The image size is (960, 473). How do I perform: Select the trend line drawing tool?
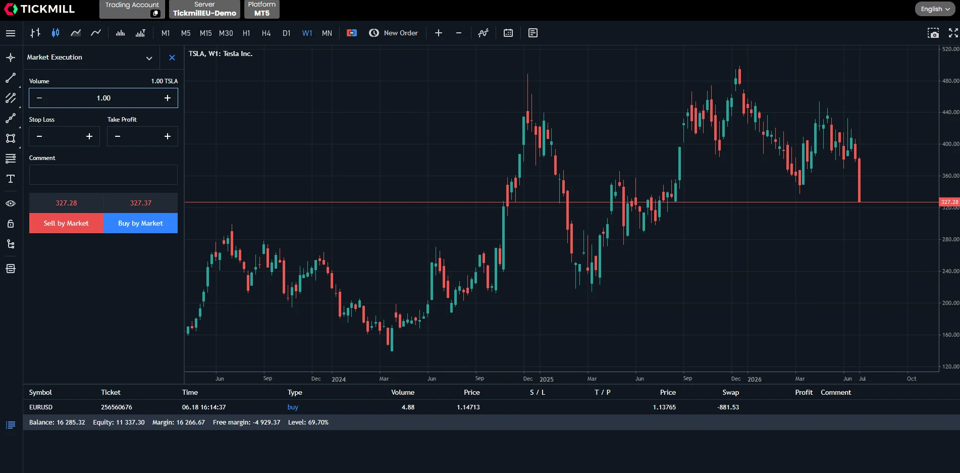[11, 78]
